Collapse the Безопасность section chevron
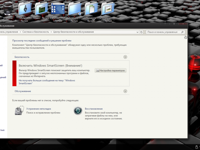Screen dimensions: 200x150 [125, 57]
